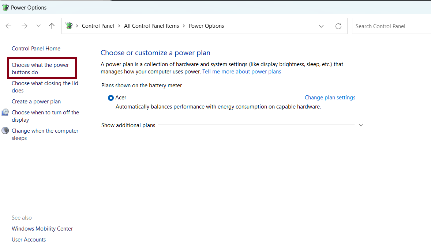
Task: Open the recent locations dropdown arrow
Action: pos(38,26)
